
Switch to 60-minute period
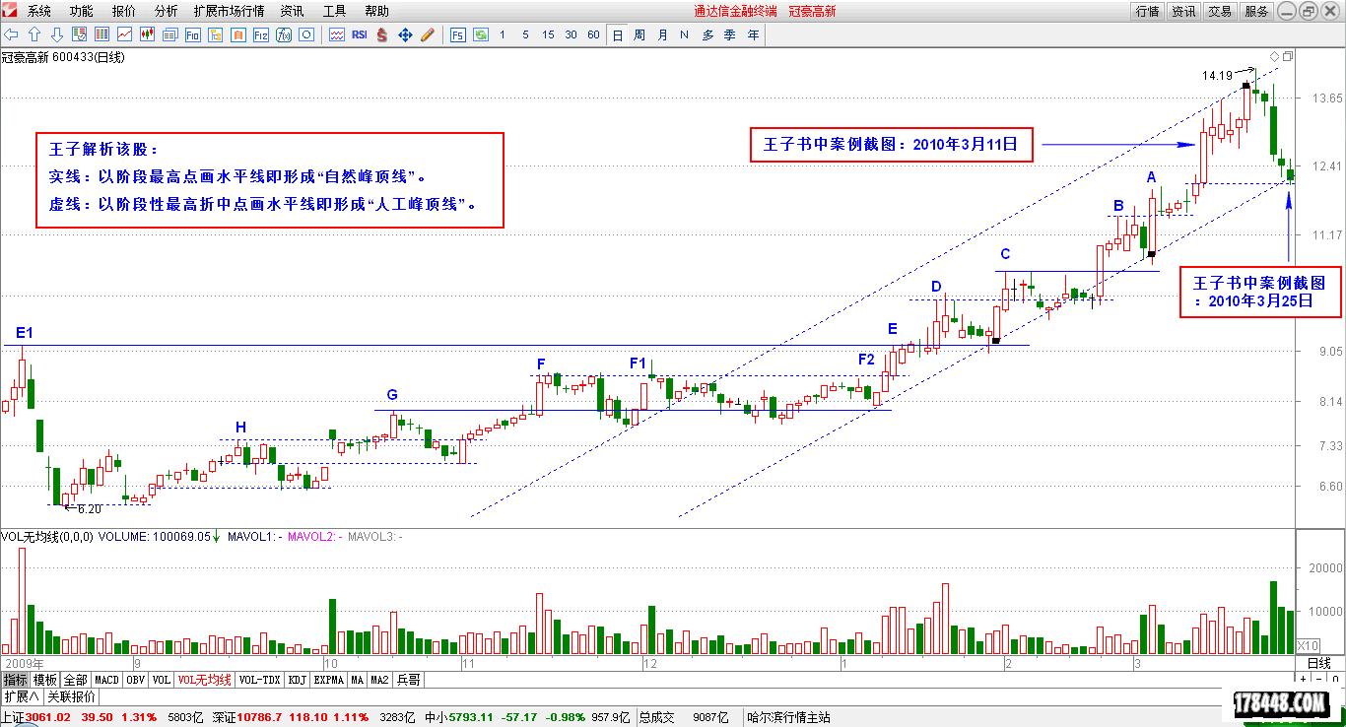click(x=593, y=34)
